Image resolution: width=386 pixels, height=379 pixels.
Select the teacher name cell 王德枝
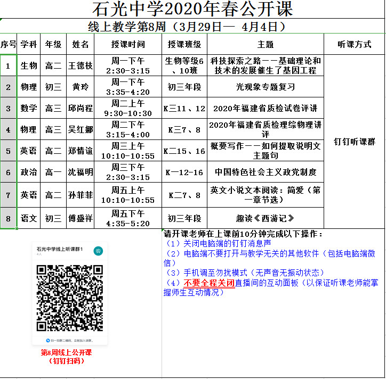coord(81,65)
